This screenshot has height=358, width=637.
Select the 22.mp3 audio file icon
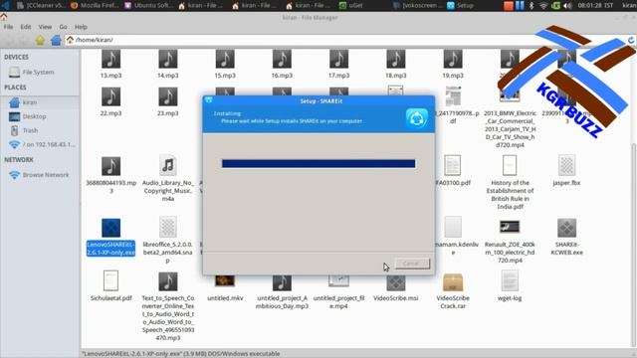point(110,96)
